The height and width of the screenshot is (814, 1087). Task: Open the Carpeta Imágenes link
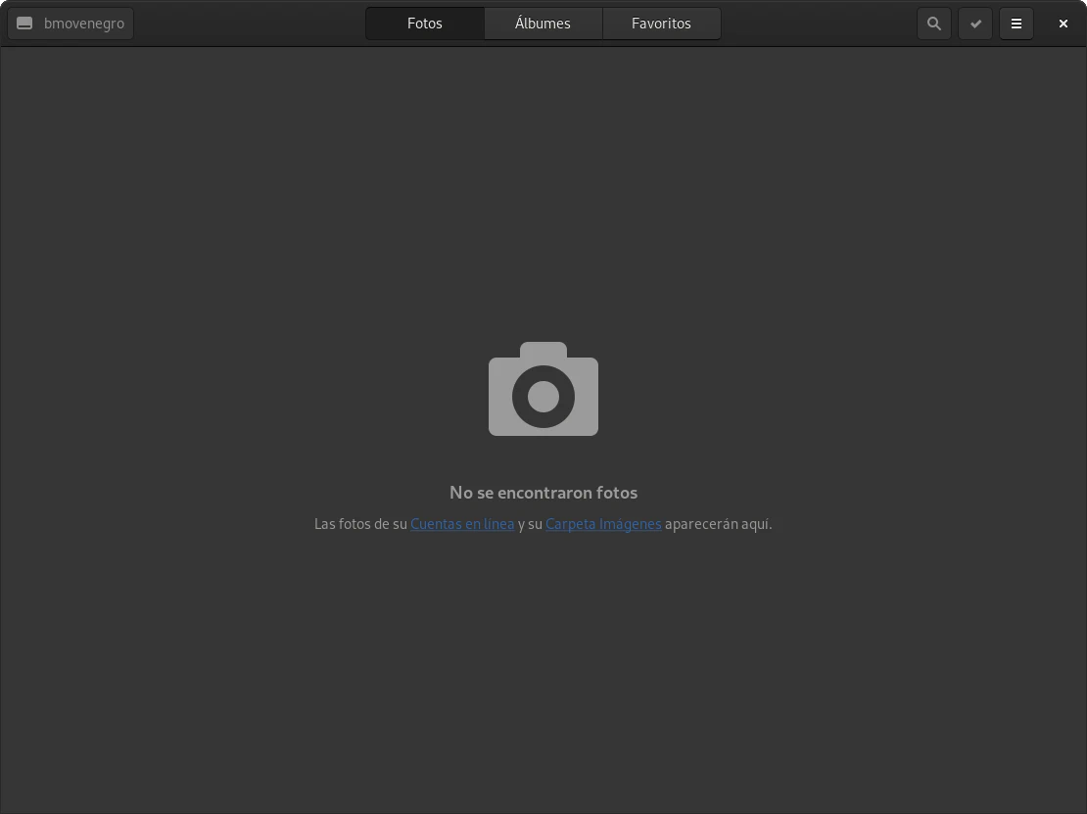tap(603, 524)
